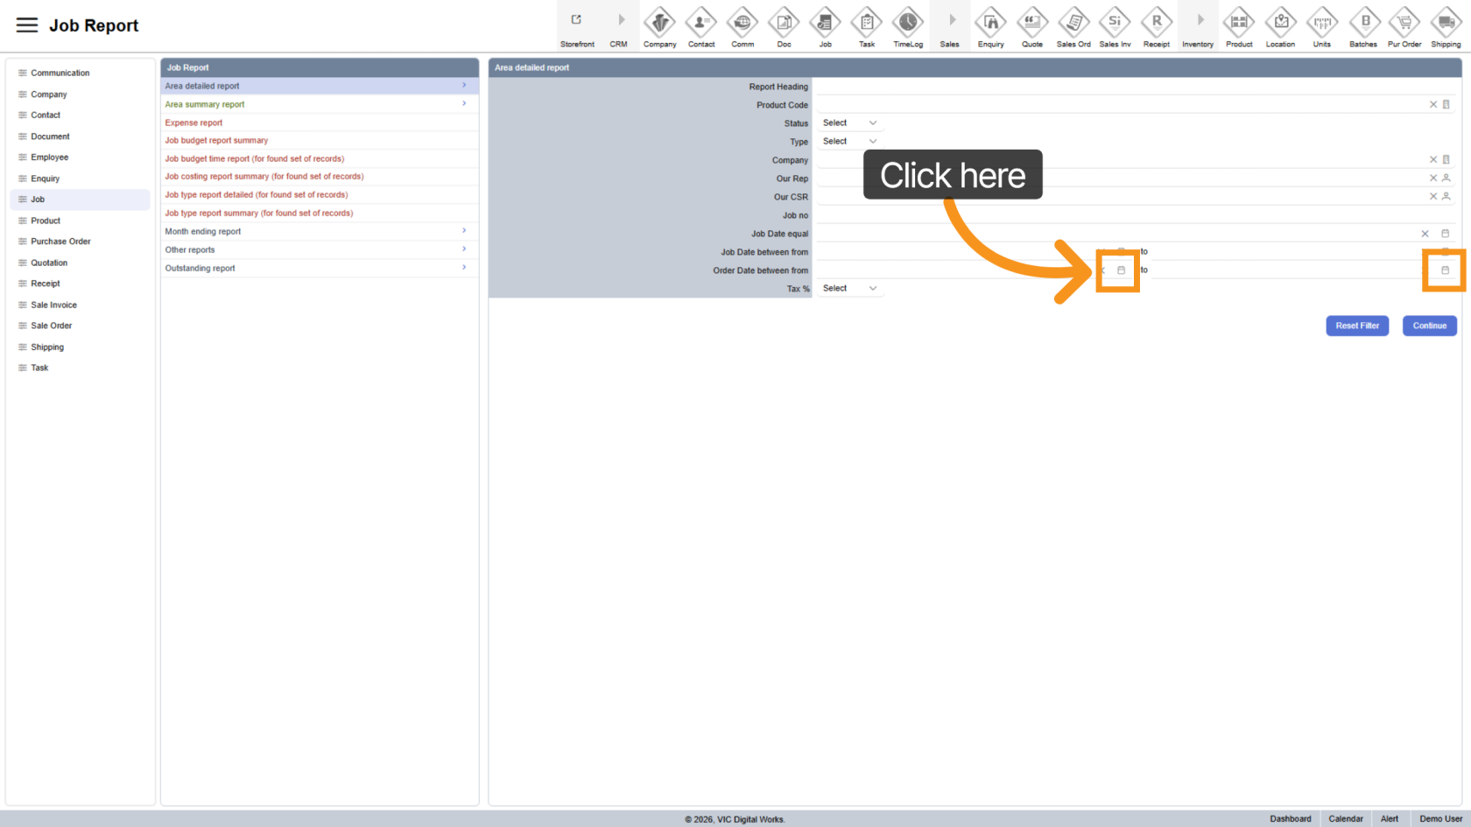Open the Storefront external link icon
The width and height of the screenshot is (1471, 827).
click(x=576, y=20)
